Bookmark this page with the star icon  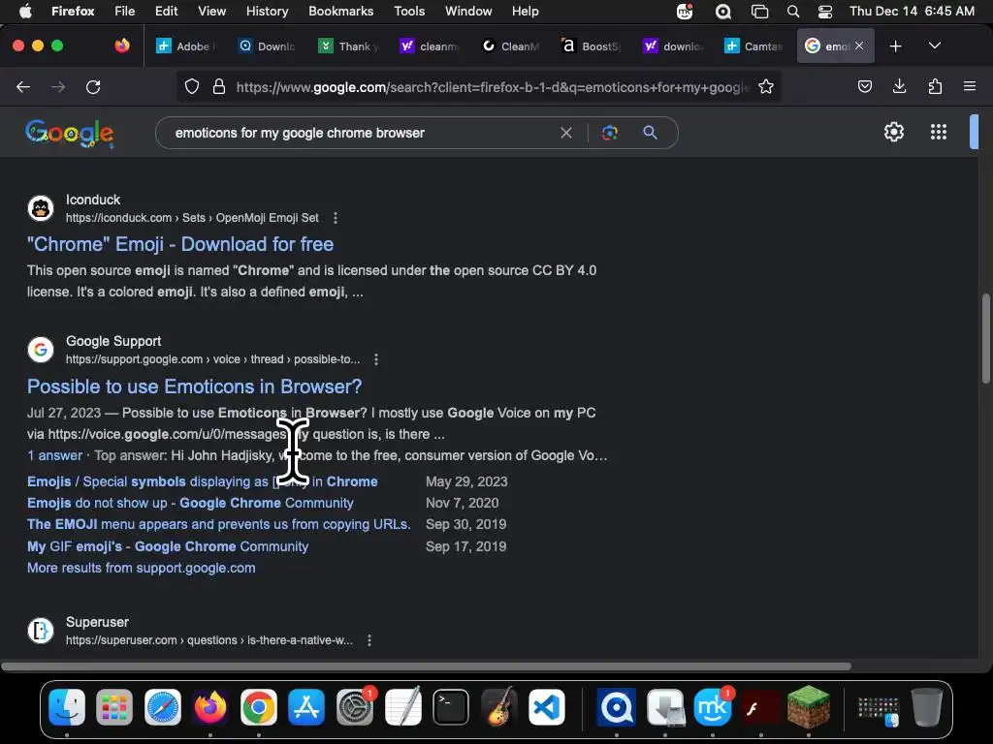(766, 86)
